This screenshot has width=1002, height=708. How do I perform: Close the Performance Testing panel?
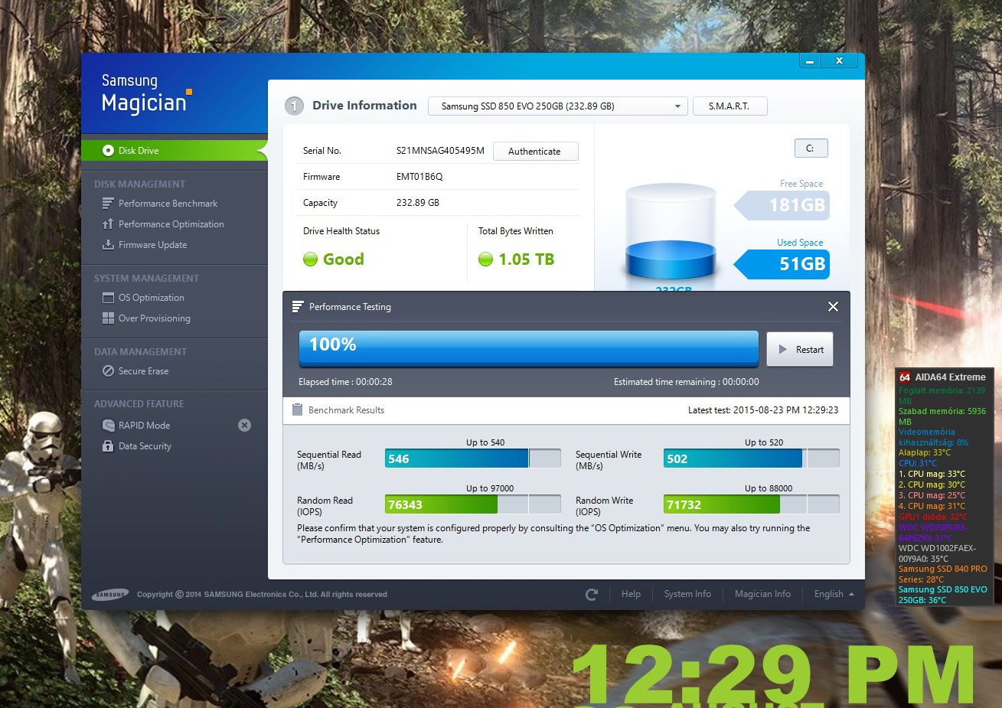[833, 307]
